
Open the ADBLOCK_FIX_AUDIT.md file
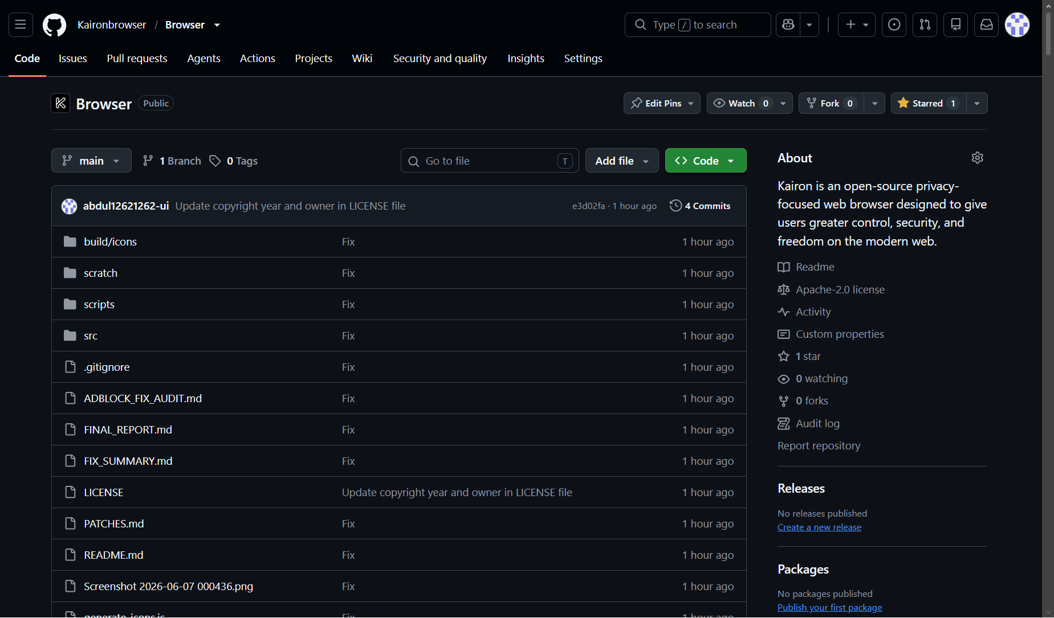[x=143, y=398]
